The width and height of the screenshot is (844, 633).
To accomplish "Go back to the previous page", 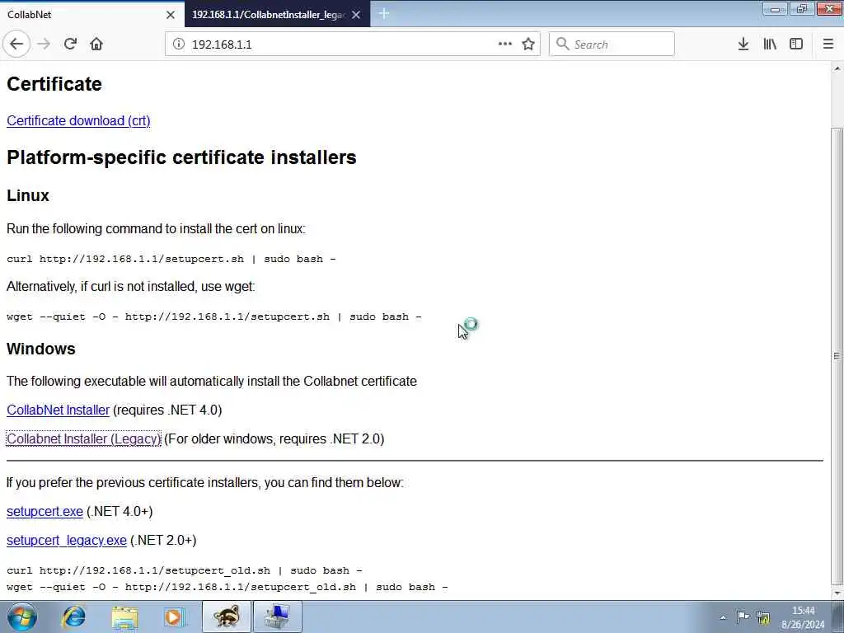I will tap(16, 45).
